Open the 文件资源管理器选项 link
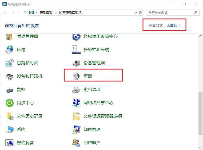Viewport: 203px width, 150px height. tap(103, 116)
